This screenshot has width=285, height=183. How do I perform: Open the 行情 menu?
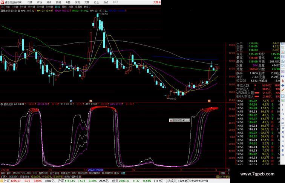coord(30,2)
